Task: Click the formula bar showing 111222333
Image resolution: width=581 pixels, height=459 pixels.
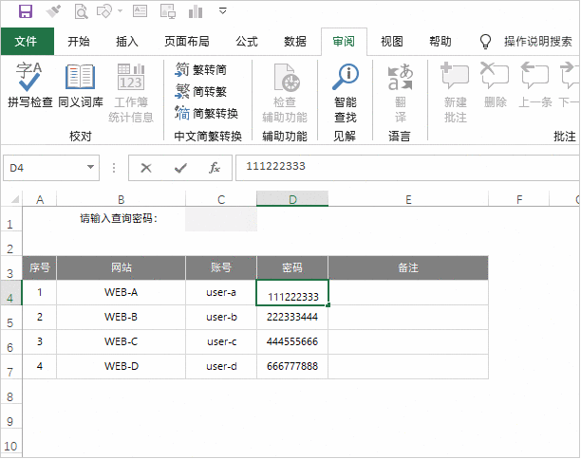Action: [407, 168]
